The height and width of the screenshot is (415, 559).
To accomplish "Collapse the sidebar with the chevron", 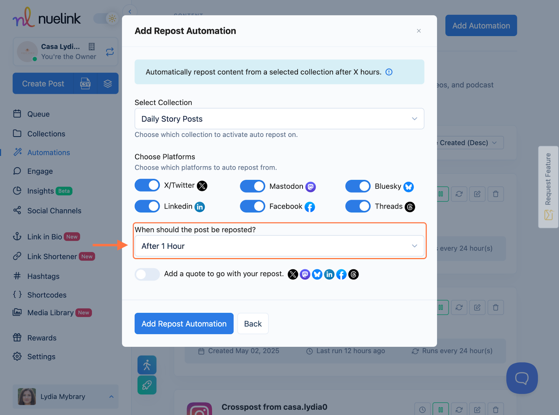I will 130,12.
